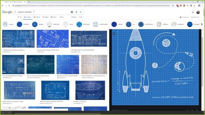This screenshot has height=115, width=205.
Task: Go forward with the browser forward arrow
Action: coord(6,6)
